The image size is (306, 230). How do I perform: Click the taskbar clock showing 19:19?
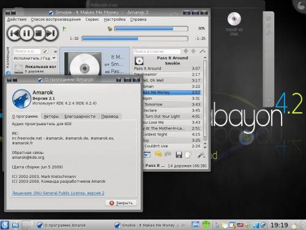tap(279, 225)
